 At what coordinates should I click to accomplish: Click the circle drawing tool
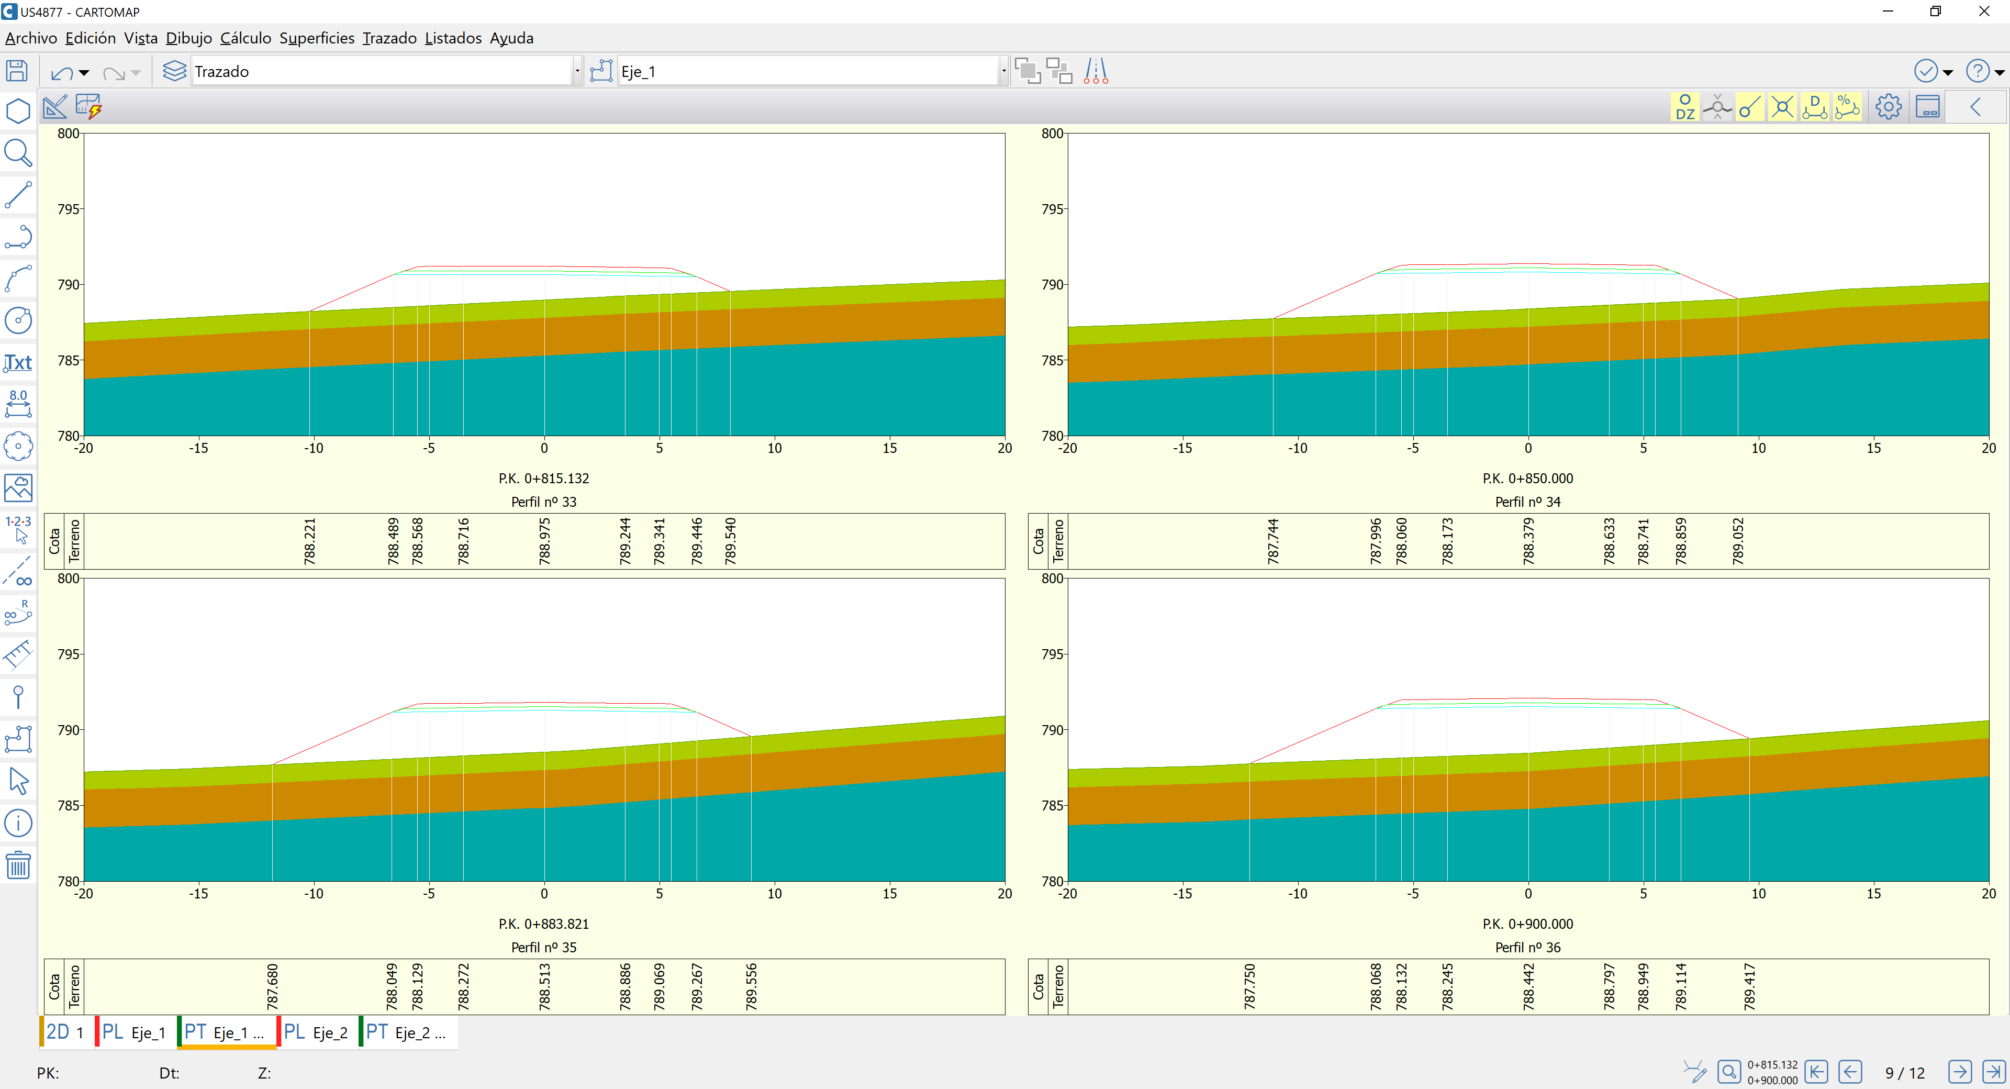18,320
